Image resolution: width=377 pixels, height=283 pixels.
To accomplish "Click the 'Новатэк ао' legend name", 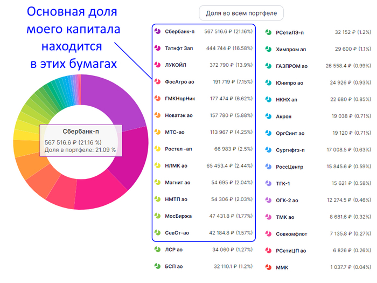I will tap(179, 115).
